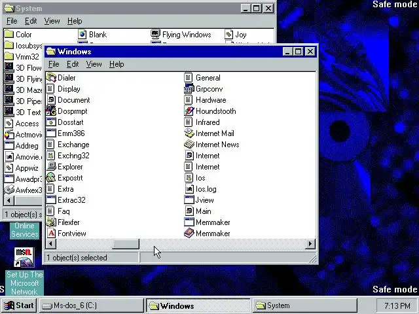The width and height of the screenshot is (419, 314).
Task: Click the Blank globe icon in System
Action: 82,34
